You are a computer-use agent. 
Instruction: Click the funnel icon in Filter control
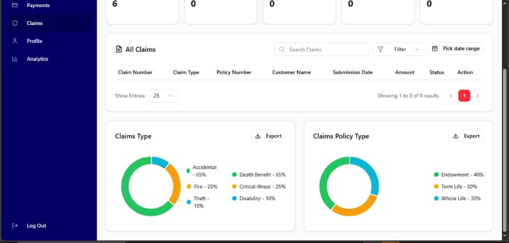381,49
